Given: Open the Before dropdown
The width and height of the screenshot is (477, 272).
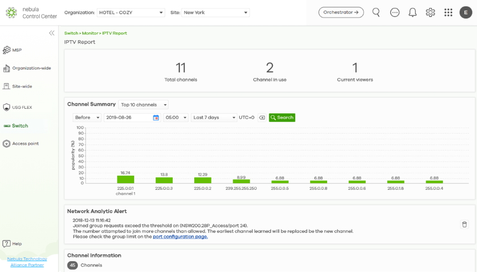Looking at the screenshot, I should tap(87, 117).
